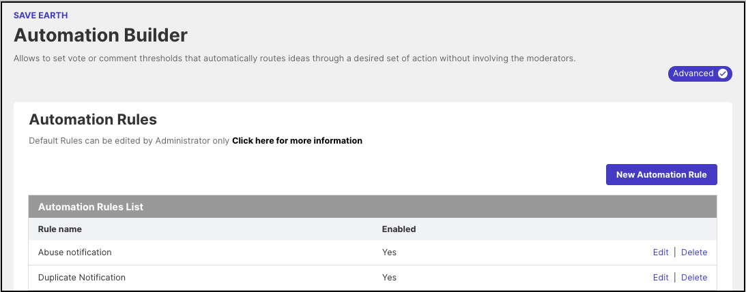Click the 'Default Rules can be edited' note
Screen dimensions: 746x292
tap(129, 141)
